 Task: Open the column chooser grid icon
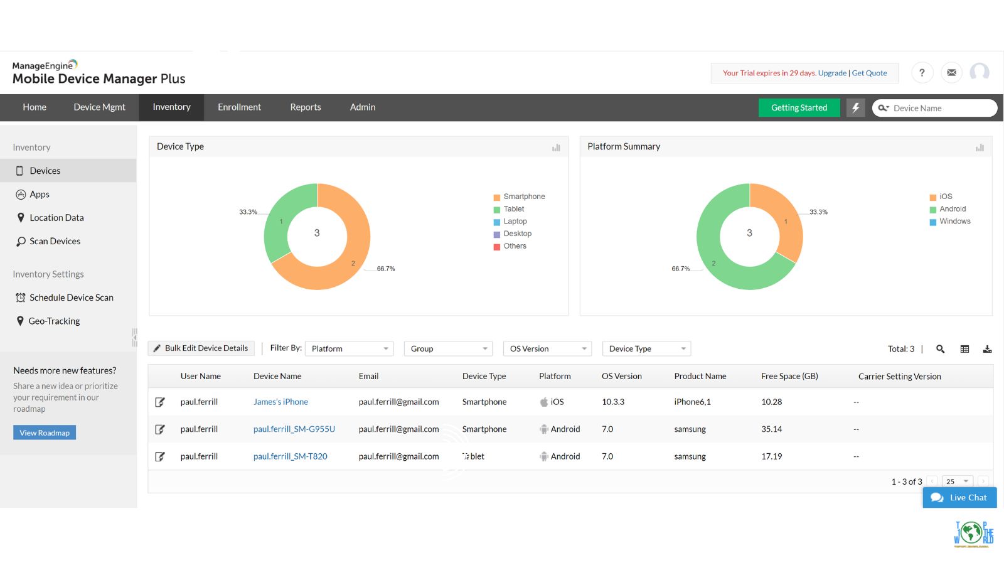coord(964,349)
